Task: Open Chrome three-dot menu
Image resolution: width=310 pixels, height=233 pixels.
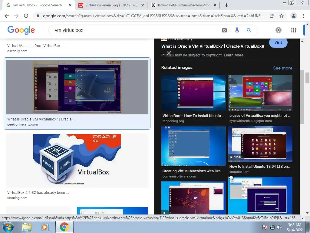Action: [x=303, y=16]
